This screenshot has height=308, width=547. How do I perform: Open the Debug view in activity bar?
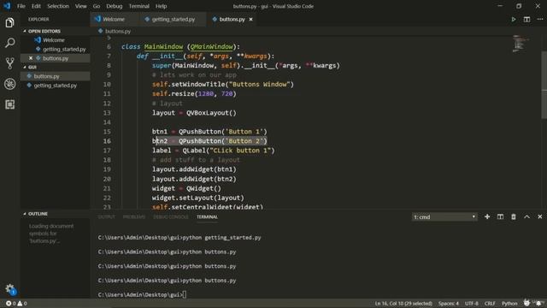pos(9,84)
